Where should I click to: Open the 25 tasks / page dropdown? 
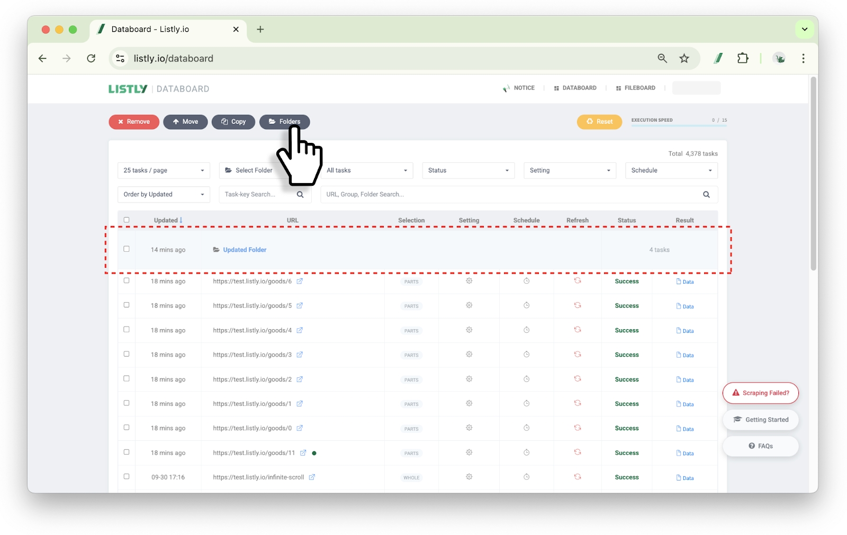coord(164,170)
